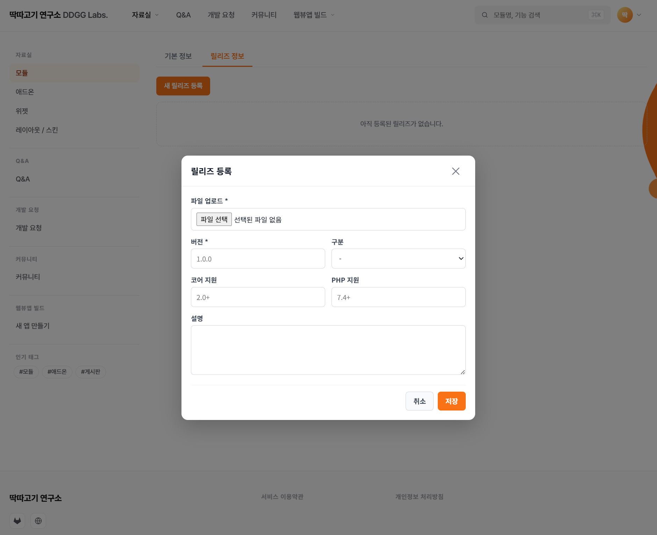Click the 설명 textarea resize handle
The height and width of the screenshot is (535, 657).
463,372
